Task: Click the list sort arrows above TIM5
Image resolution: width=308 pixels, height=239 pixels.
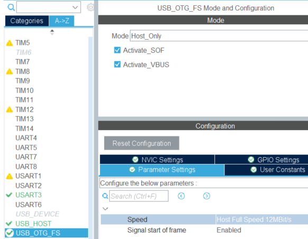Action: click(x=52, y=32)
